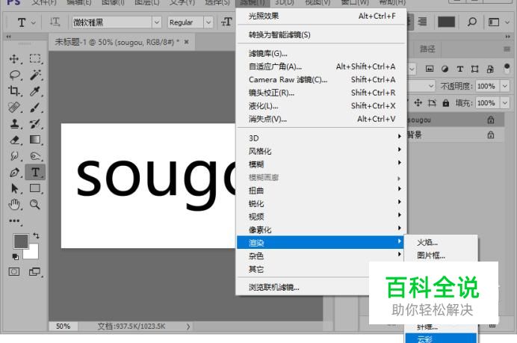Reset to default foreground and background colors

[x=15, y=256]
